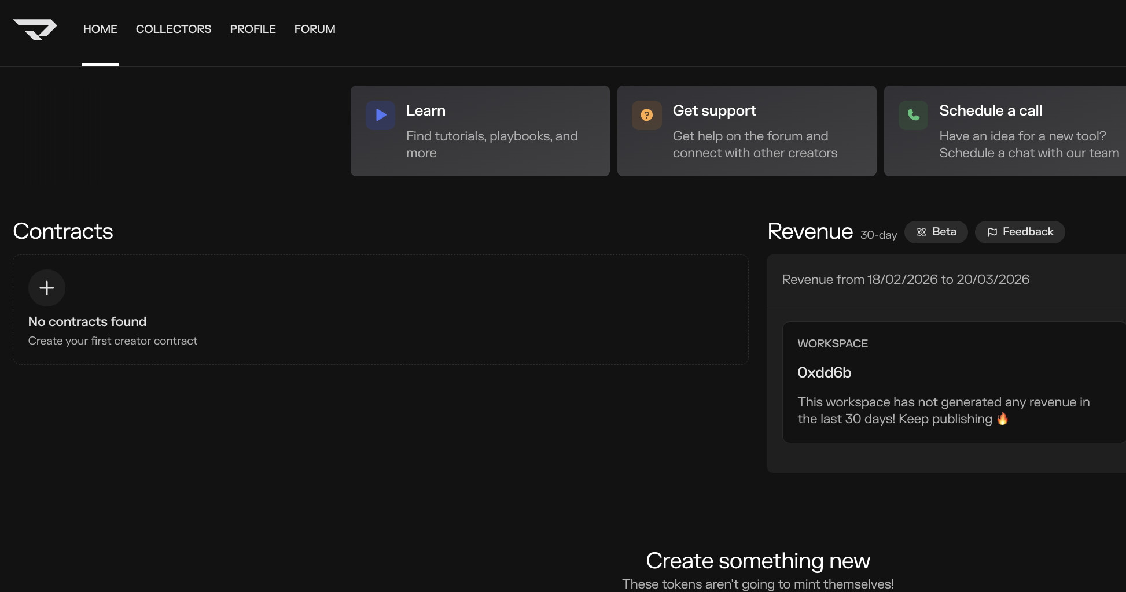
Task: Click "Create your first creator contract" text
Action: point(113,341)
